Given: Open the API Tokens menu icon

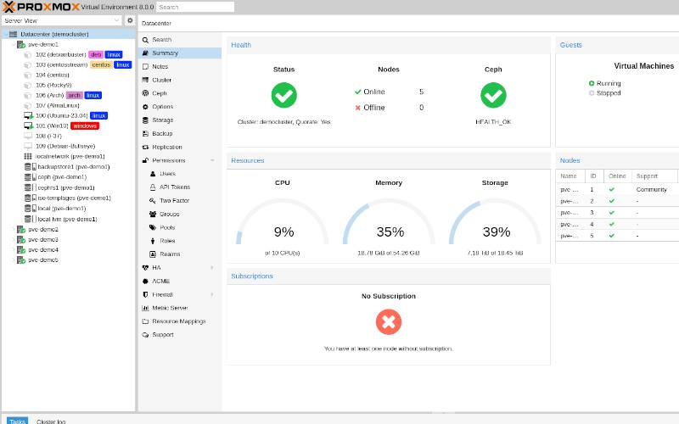Looking at the screenshot, I should point(153,187).
